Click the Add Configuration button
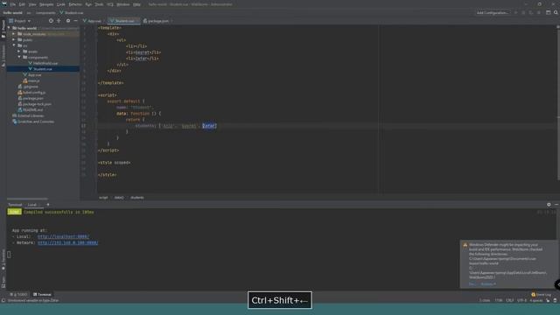This screenshot has height=315, width=560. click(492, 13)
